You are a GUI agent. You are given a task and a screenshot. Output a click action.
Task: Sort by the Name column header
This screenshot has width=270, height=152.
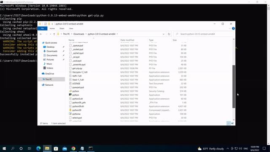click(71, 40)
